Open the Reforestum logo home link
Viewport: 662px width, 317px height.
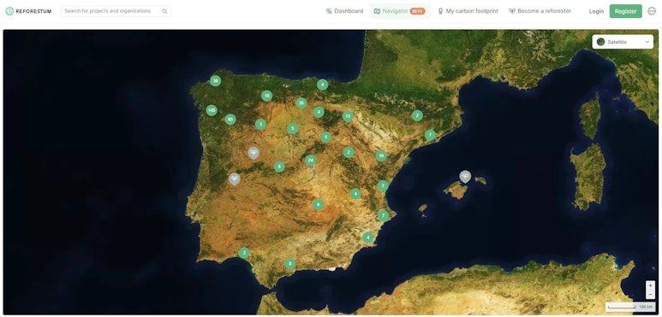pyautogui.click(x=28, y=11)
